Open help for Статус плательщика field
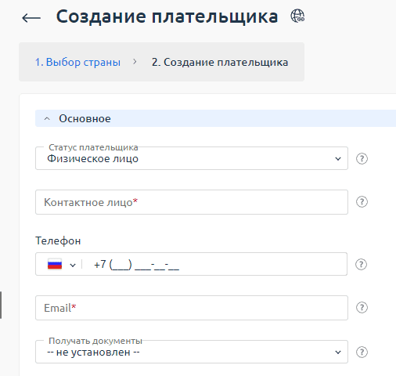 [362, 158]
